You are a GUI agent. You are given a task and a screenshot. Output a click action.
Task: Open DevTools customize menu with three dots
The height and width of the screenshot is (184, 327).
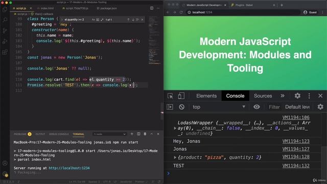(309, 96)
